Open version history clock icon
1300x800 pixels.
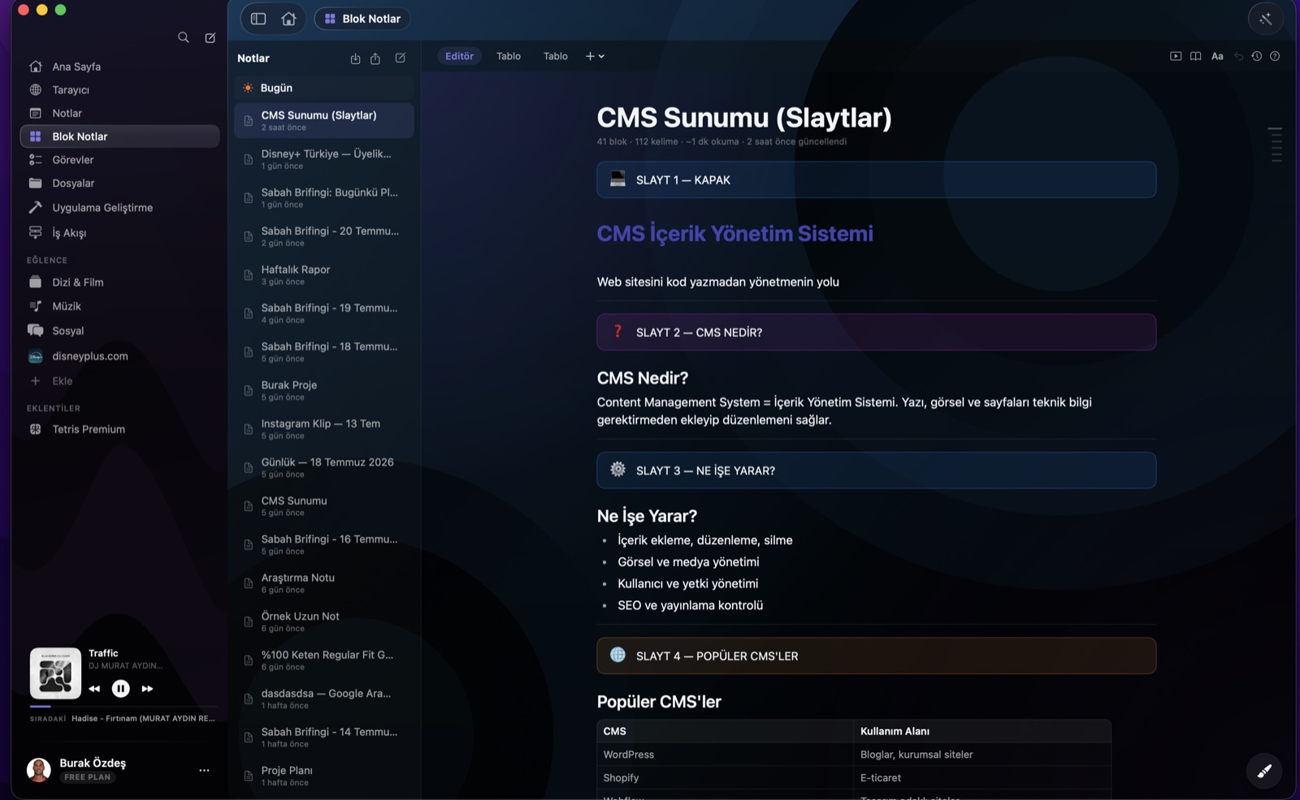pyautogui.click(x=1256, y=56)
